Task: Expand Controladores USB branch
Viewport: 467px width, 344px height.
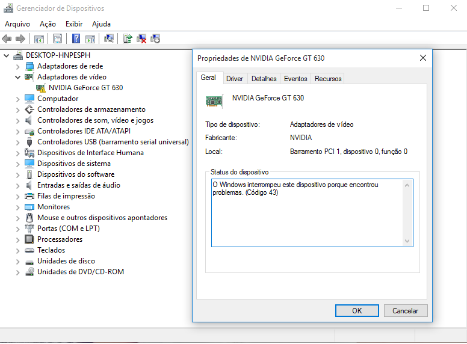Action: pos(17,143)
